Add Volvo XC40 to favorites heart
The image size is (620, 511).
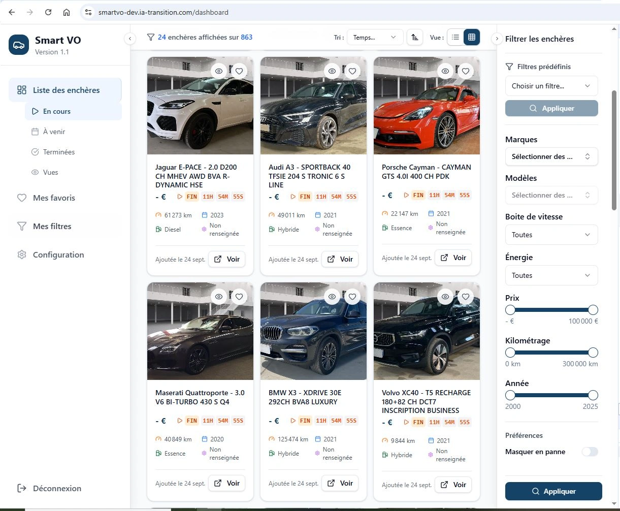[466, 297]
